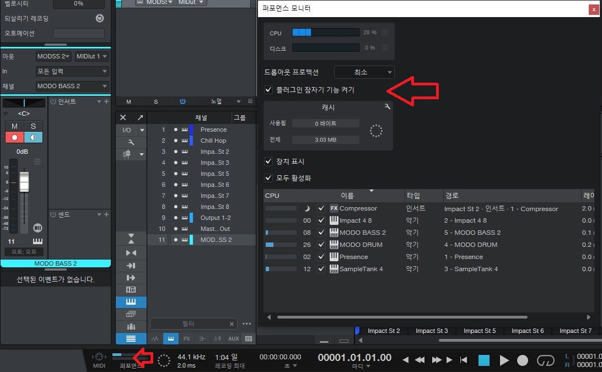This screenshot has width=602, height=372.
Task: Toggle the highlighted keyboard instruments icon in sidebar
Action: click(131, 302)
